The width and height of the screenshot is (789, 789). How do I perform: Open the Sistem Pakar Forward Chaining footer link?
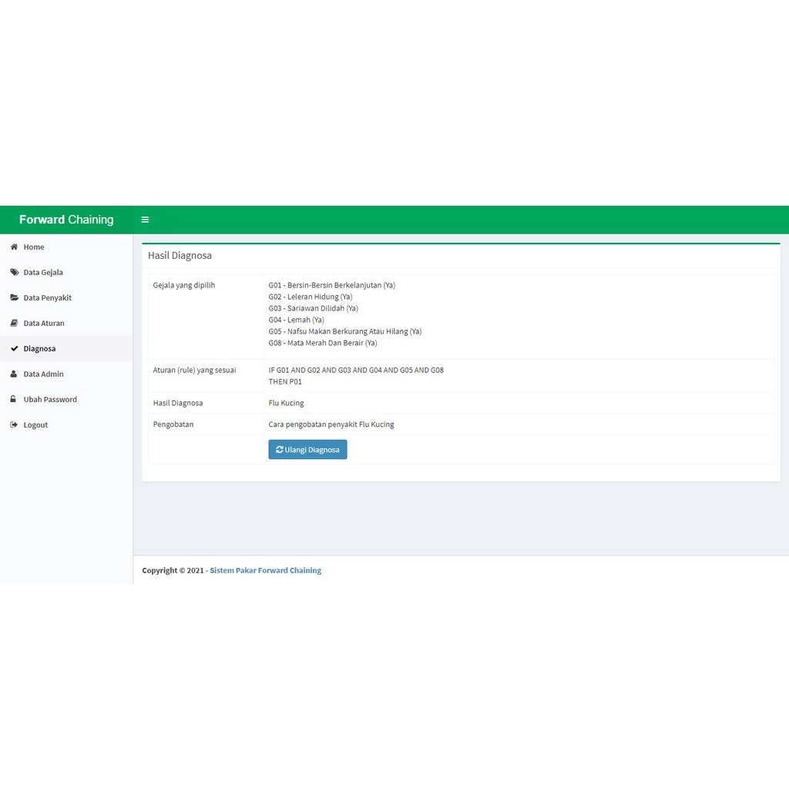[265, 570]
